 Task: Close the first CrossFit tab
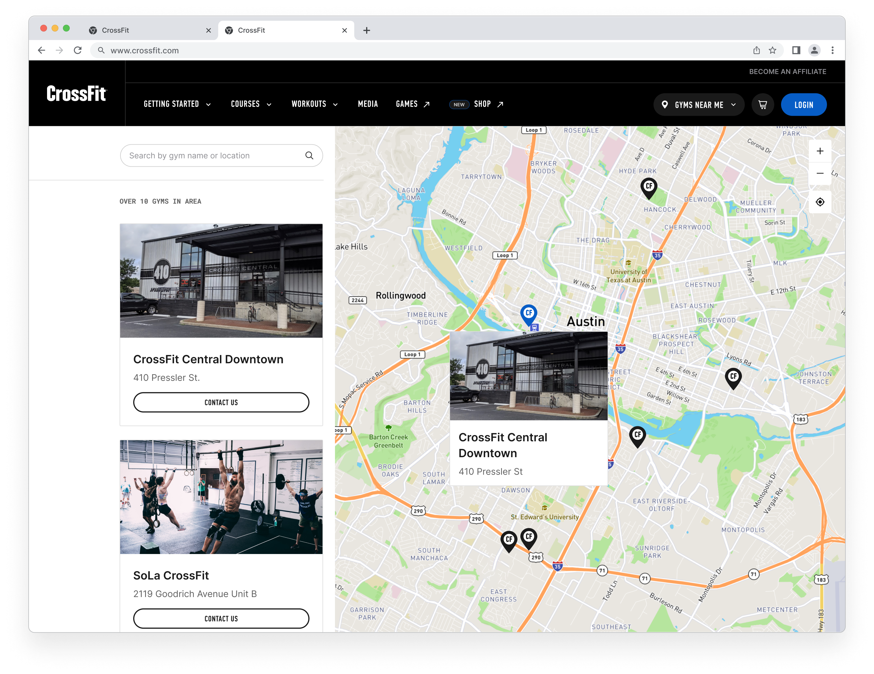tap(209, 30)
